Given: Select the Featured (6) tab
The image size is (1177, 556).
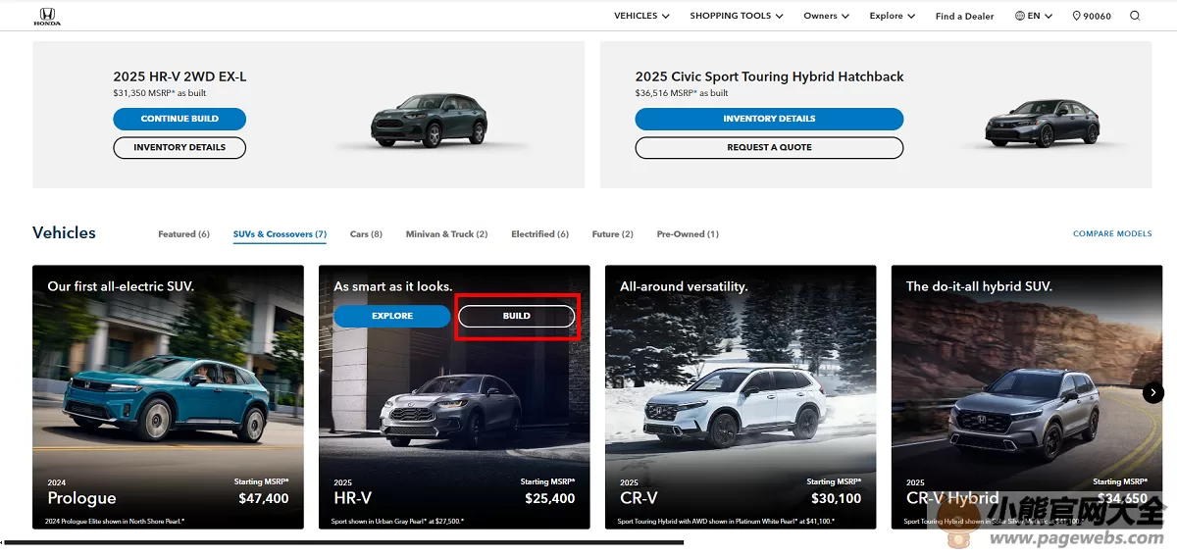Looking at the screenshot, I should (183, 234).
